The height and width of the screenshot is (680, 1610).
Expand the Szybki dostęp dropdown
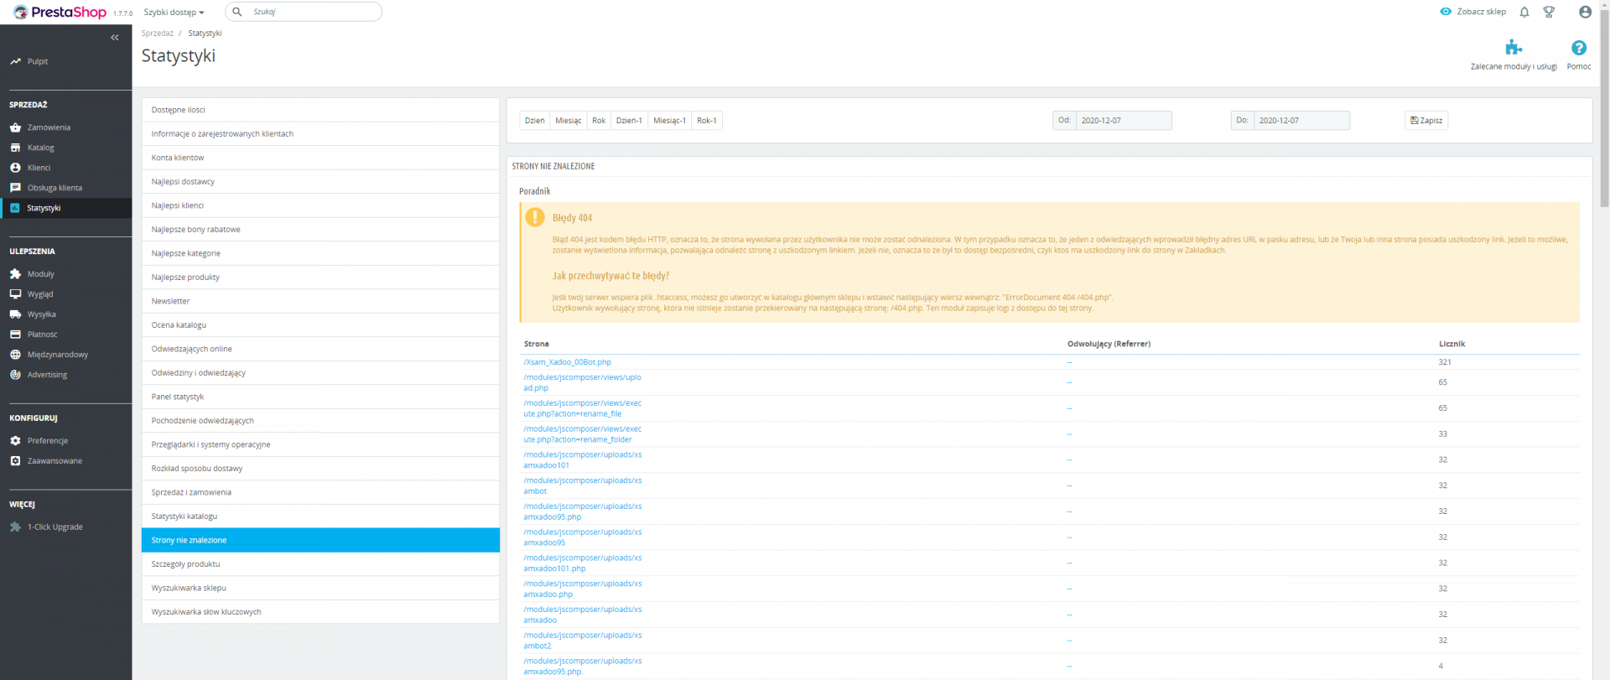coord(174,13)
